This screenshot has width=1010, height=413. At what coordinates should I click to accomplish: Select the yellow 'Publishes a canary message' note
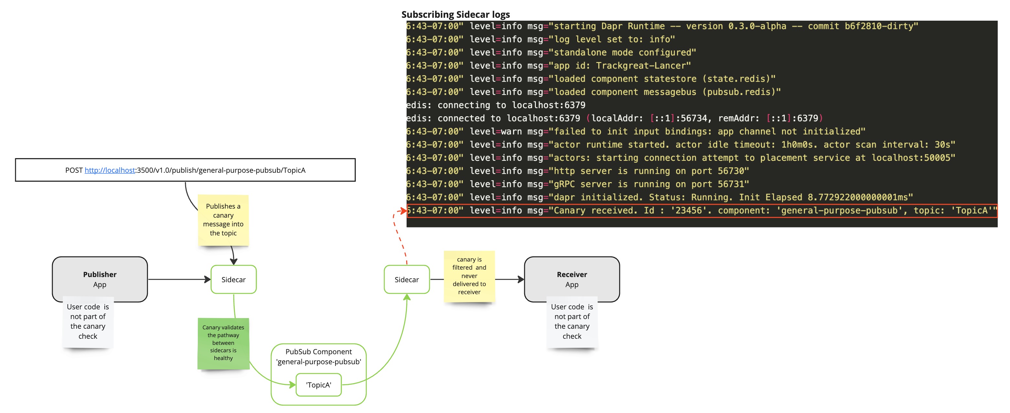coord(223,220)
